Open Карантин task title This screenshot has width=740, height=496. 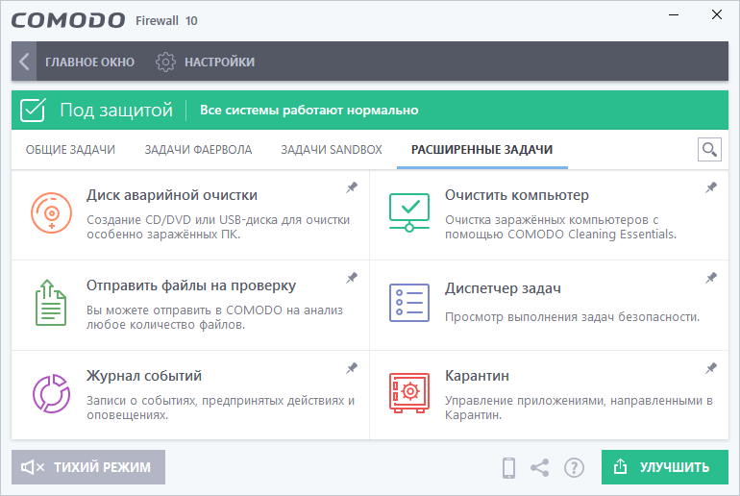[477, 376]
